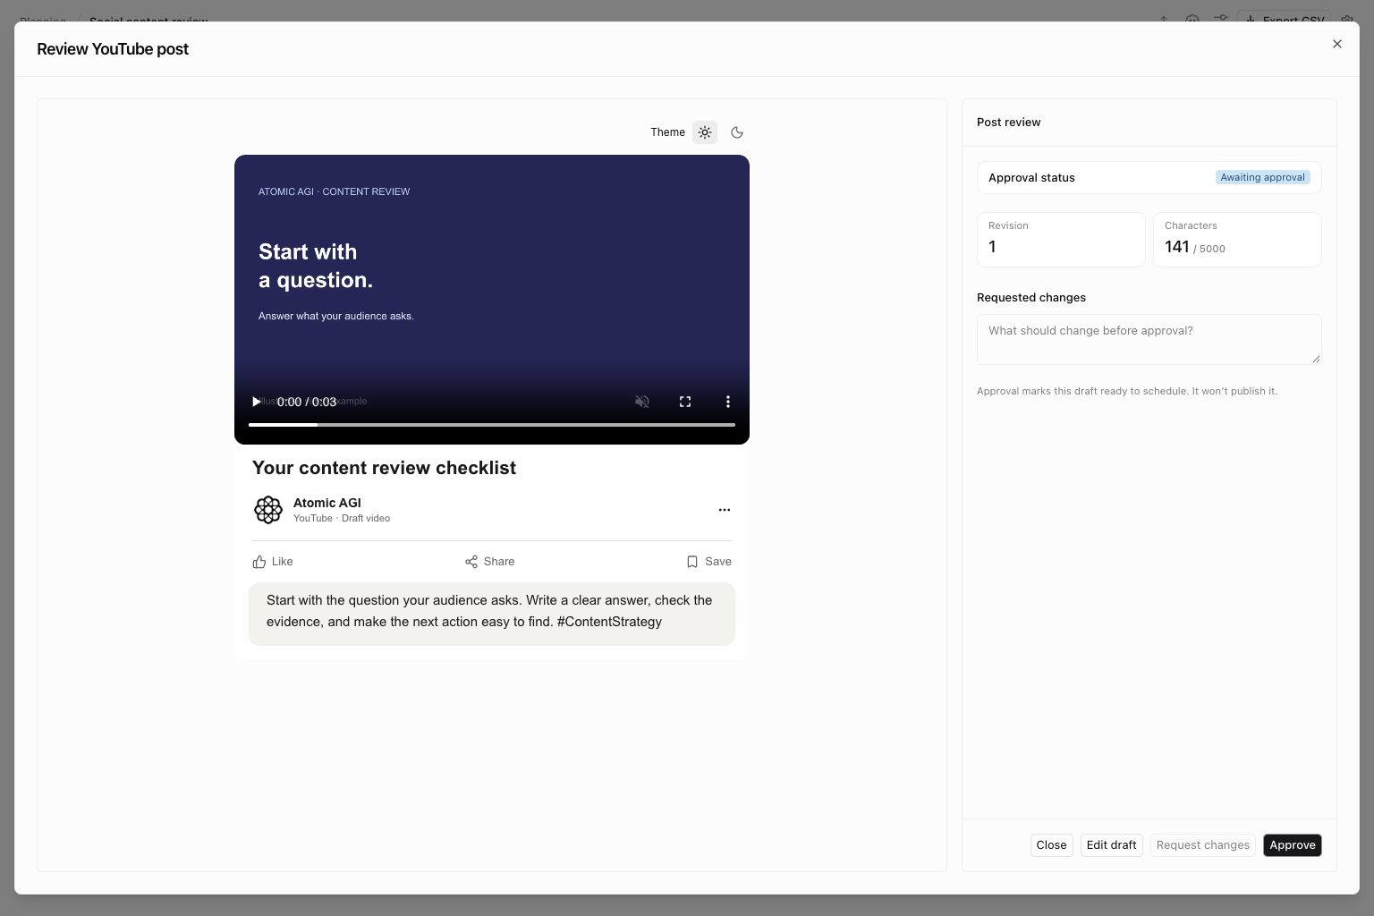The width and height of the screenshot is (1374, 916).
Task: Approve the YouTube post
Action: tap(1293, 845)
